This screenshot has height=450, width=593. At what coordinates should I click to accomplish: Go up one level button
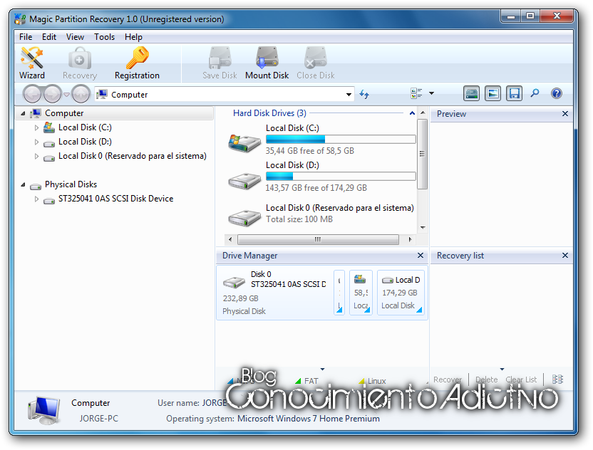tap(81, 94)
